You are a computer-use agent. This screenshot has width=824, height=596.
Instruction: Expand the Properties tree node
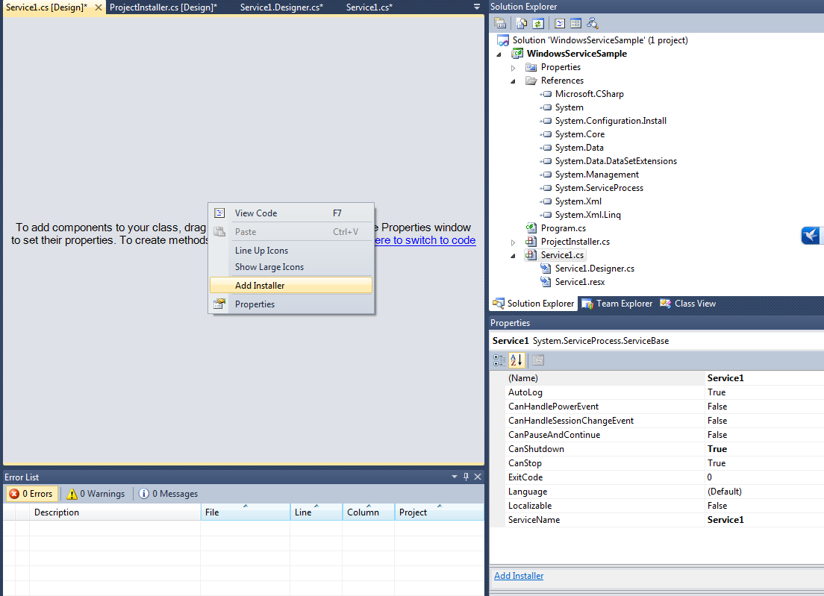pyautogui.click(x=514, y=68)
